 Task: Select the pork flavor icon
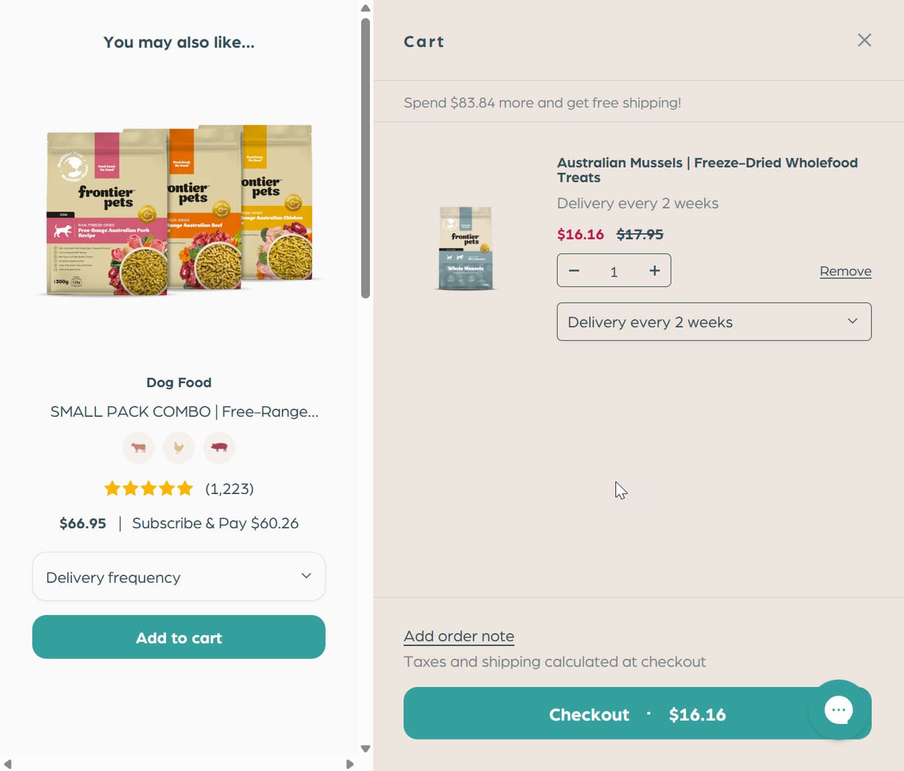tap(219, 448)
